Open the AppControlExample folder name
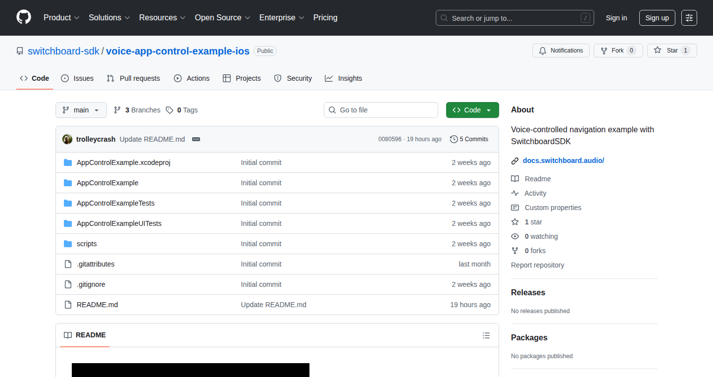 tap(107, 183)
